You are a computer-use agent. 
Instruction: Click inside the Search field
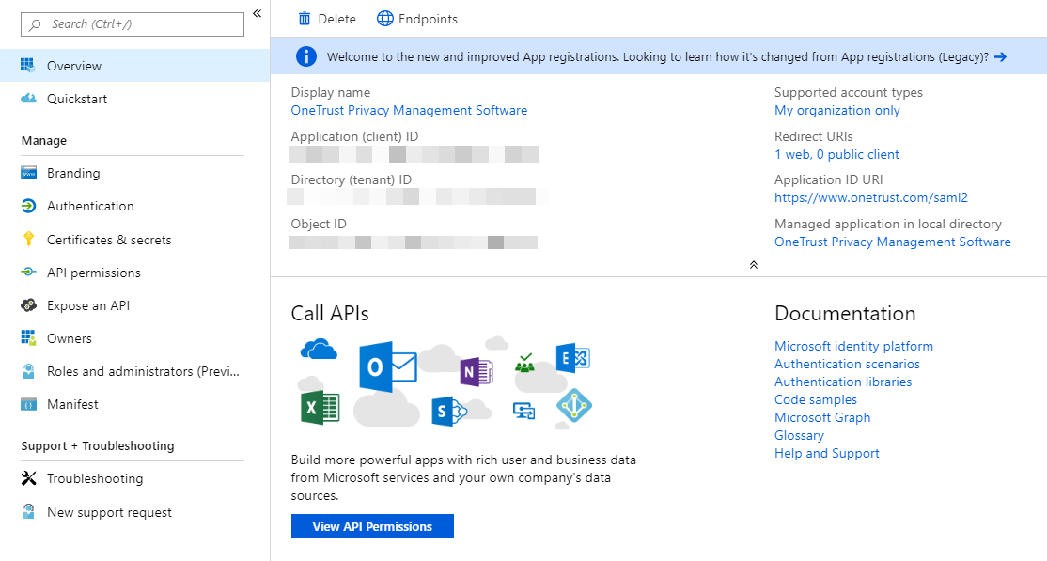[132, 23]
